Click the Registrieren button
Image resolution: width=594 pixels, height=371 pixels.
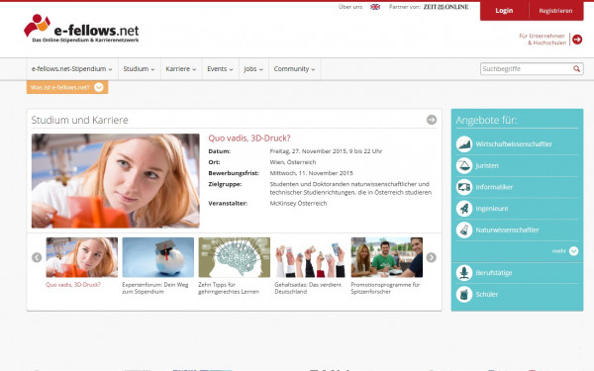pos(555,11)
